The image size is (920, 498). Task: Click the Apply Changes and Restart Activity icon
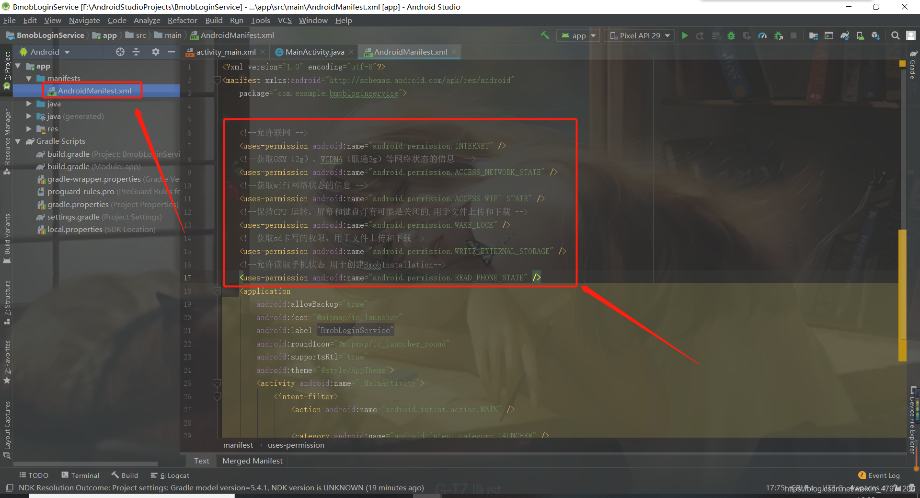pyautogui.click(x=700, y=35)
